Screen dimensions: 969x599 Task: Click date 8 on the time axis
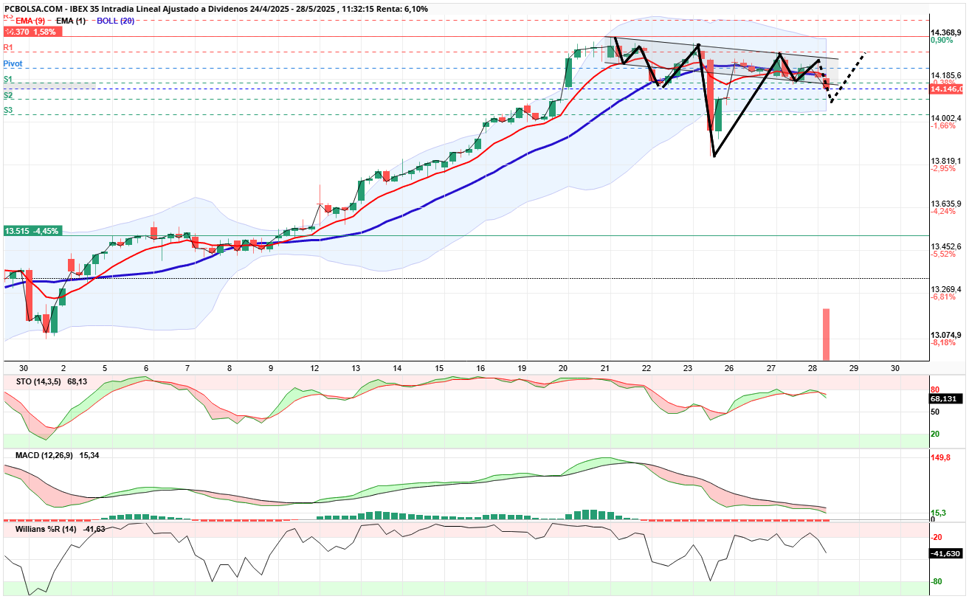click(x=230, y=368)
